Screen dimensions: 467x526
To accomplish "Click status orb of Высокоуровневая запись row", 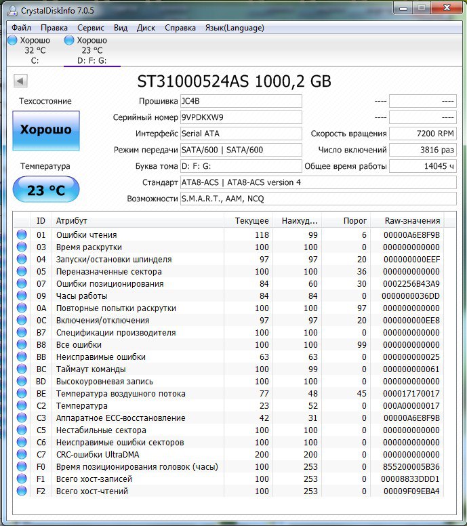I will point(22,381).
